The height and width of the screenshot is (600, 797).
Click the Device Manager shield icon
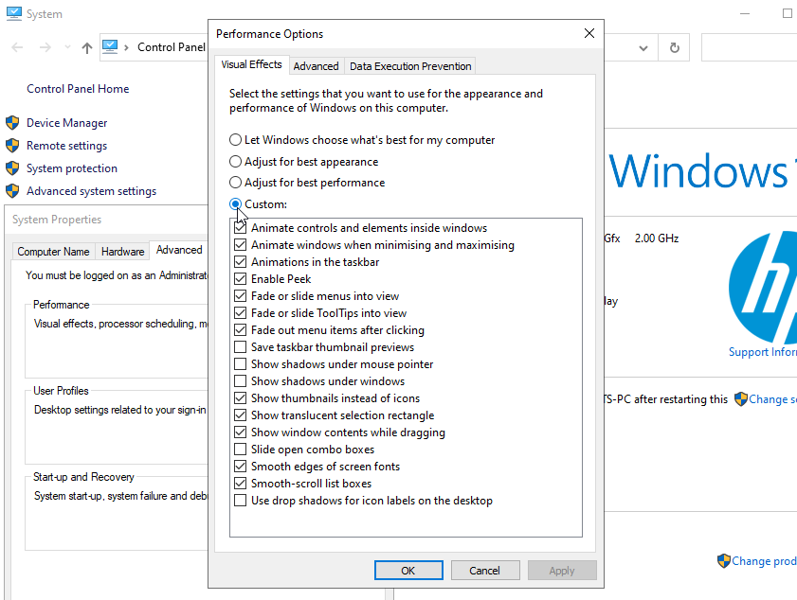tap(12, 122)
